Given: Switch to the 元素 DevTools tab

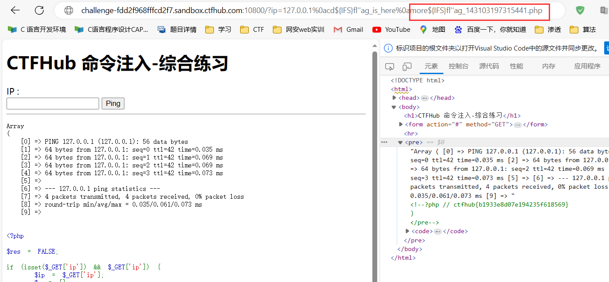Looking at the screenshot, I should pyautogui.click(x=431, y=66).
